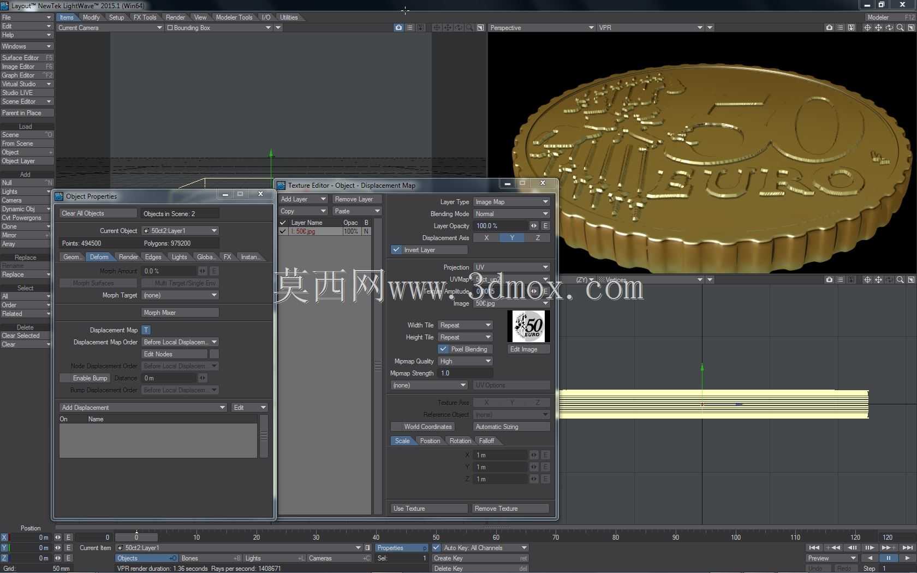This screenshot has height=573, width=917.
Task: Click center view icon in Perspective viewport
Action: (867, 28)
